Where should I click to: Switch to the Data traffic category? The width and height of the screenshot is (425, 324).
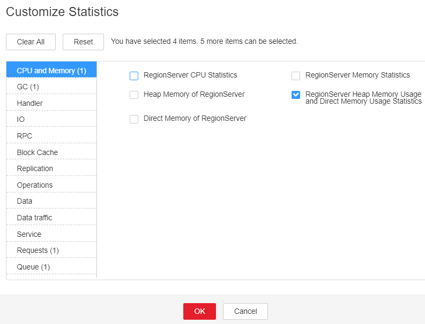[x=51, y=218]
